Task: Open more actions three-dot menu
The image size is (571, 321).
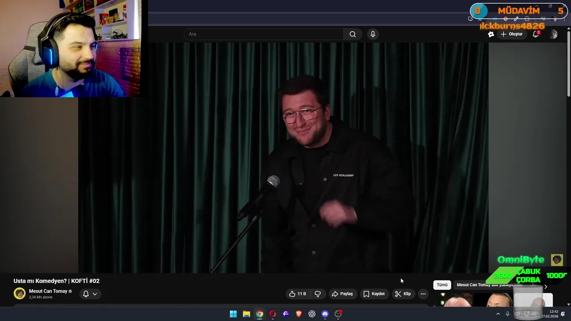Action: 423,294
